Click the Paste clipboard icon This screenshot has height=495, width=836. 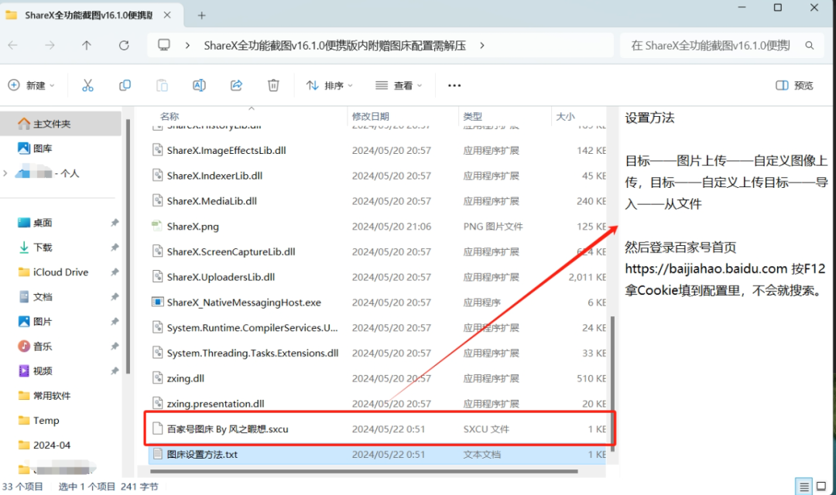tap(162, 85)
